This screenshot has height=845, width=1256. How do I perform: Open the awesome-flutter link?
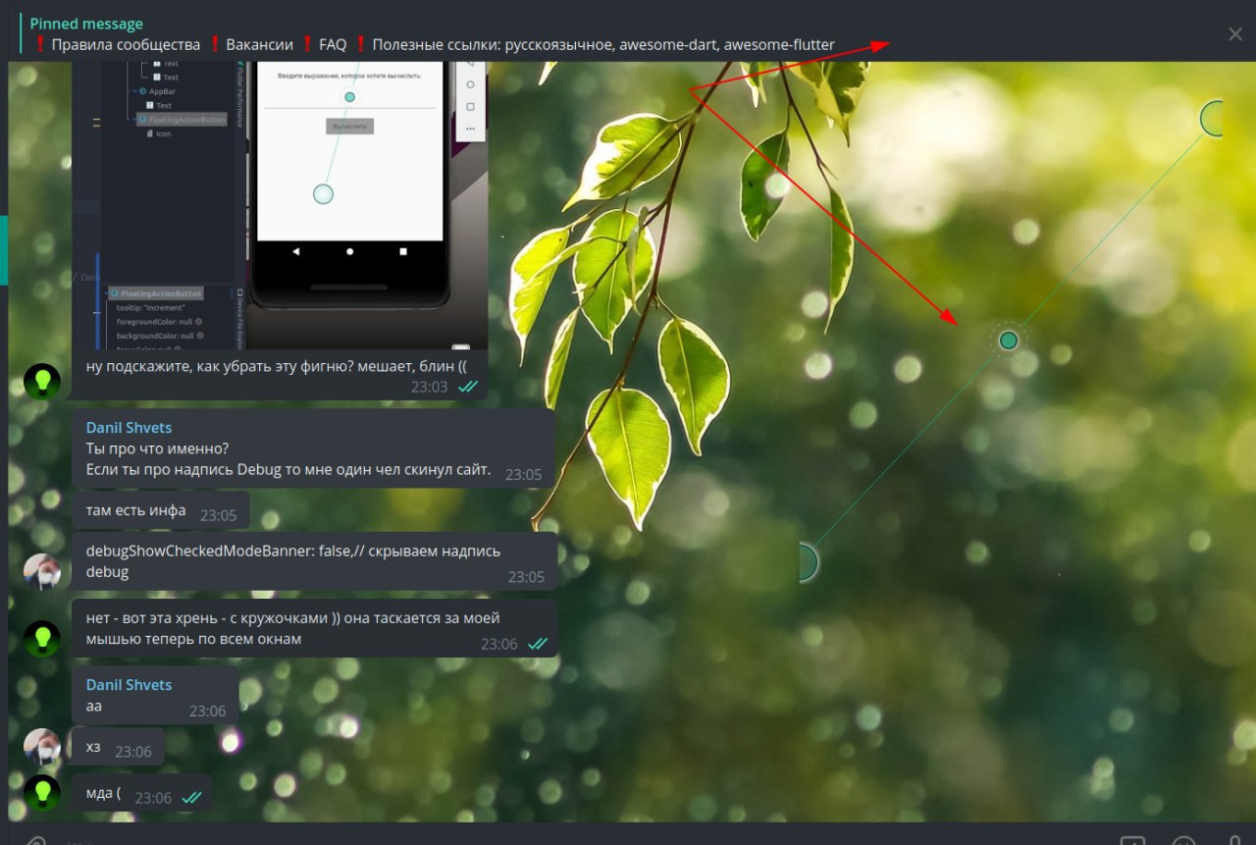pyautogui.click(x=779, y=44)
